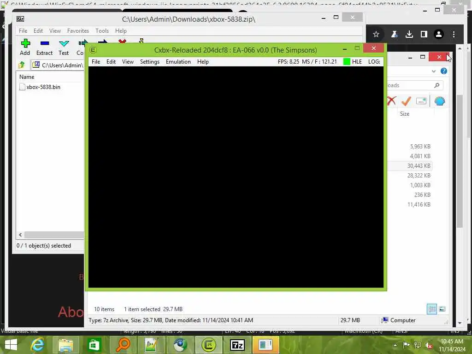Open the 7-Zip Edit menu
472x354 pixels.
38,31
